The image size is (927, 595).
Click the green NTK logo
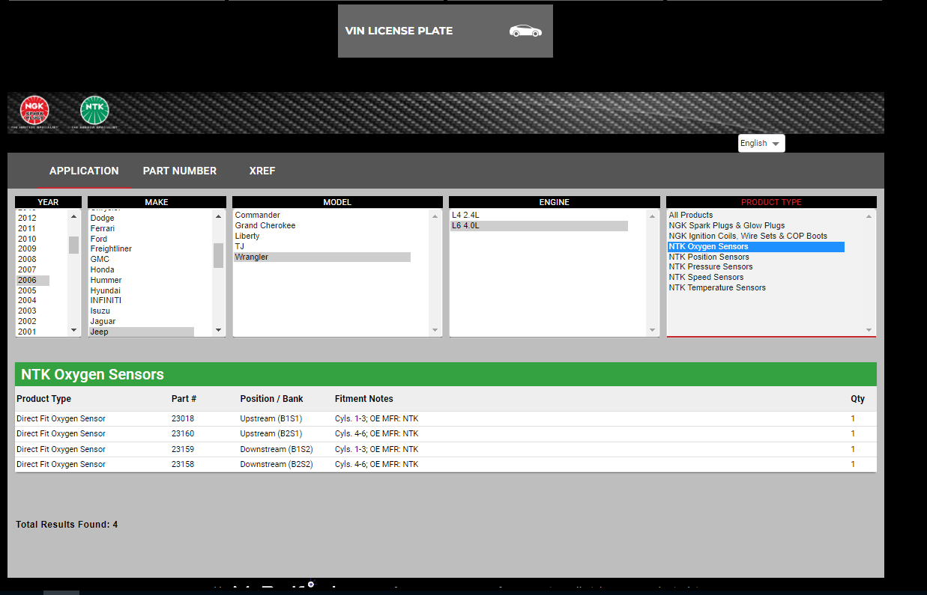click(94, 110)
